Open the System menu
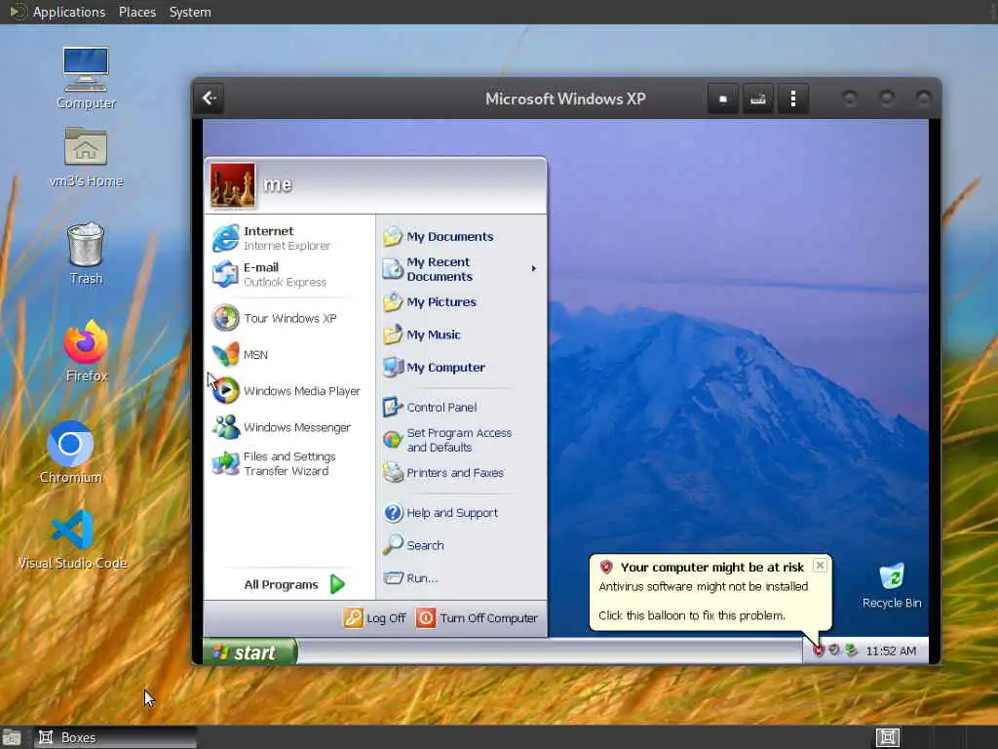Screen dimensions: 998x749 [190, 12]
